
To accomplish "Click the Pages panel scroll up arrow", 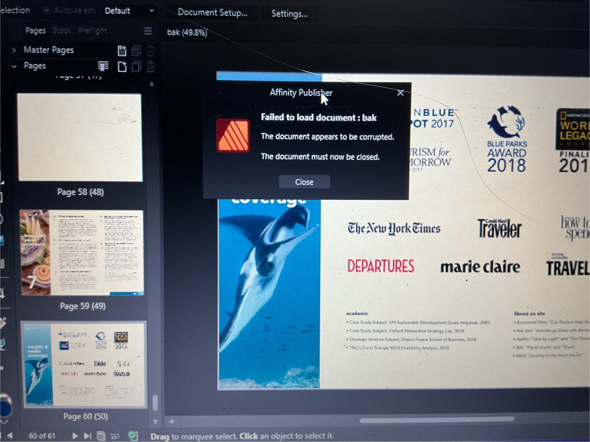I will pyautogui.click(x=152, y=84).
